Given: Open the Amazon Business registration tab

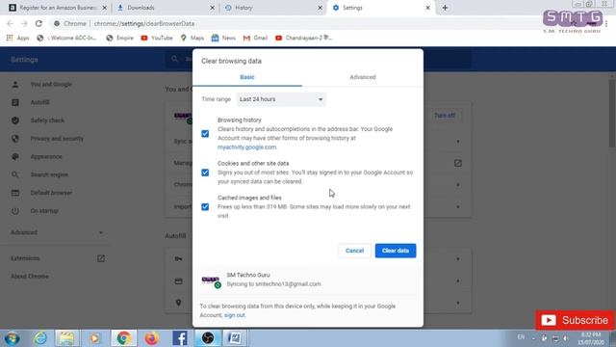Looking at the screenshot, I should click(58, 8).
